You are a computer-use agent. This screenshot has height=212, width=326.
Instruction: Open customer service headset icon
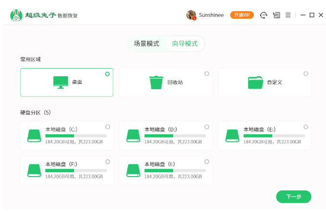point(263,15)
